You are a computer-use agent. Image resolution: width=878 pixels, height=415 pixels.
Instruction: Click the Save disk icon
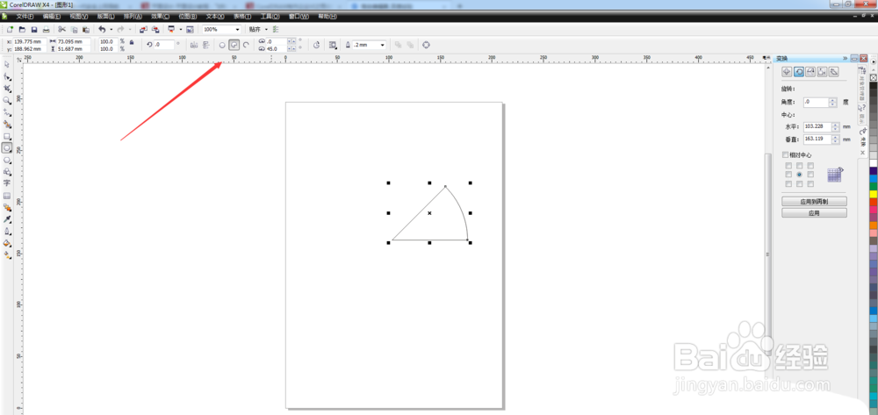(34, 29)
